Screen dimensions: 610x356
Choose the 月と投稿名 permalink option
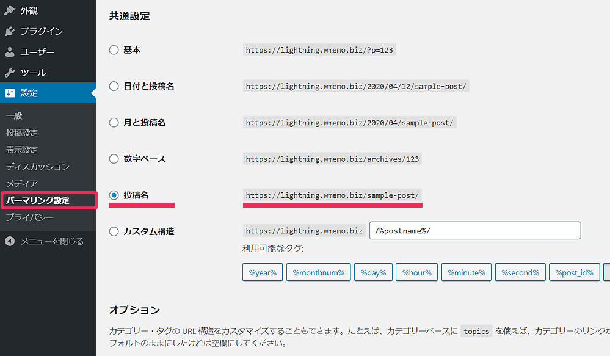[x=114, y=123]
